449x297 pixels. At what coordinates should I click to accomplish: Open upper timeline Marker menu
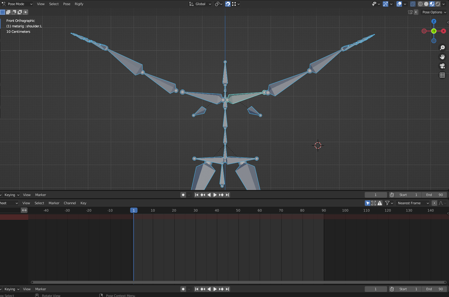40,195
